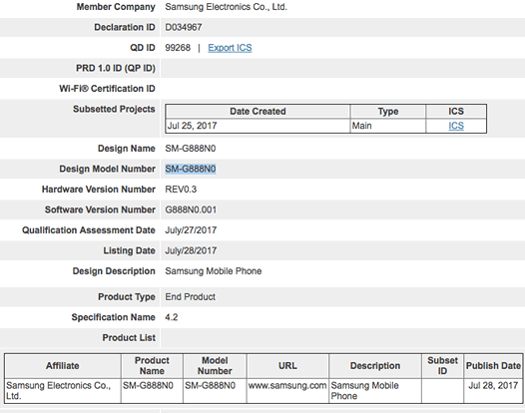525x413 pixels.
Task: Click the QD ID value 99268
Action: coord(178,48)
